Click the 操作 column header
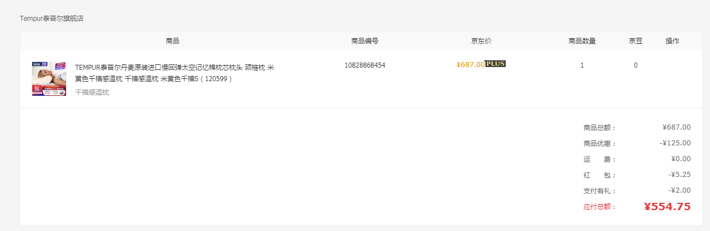Screen dimensions: 710x231 (x=672, y=41)
